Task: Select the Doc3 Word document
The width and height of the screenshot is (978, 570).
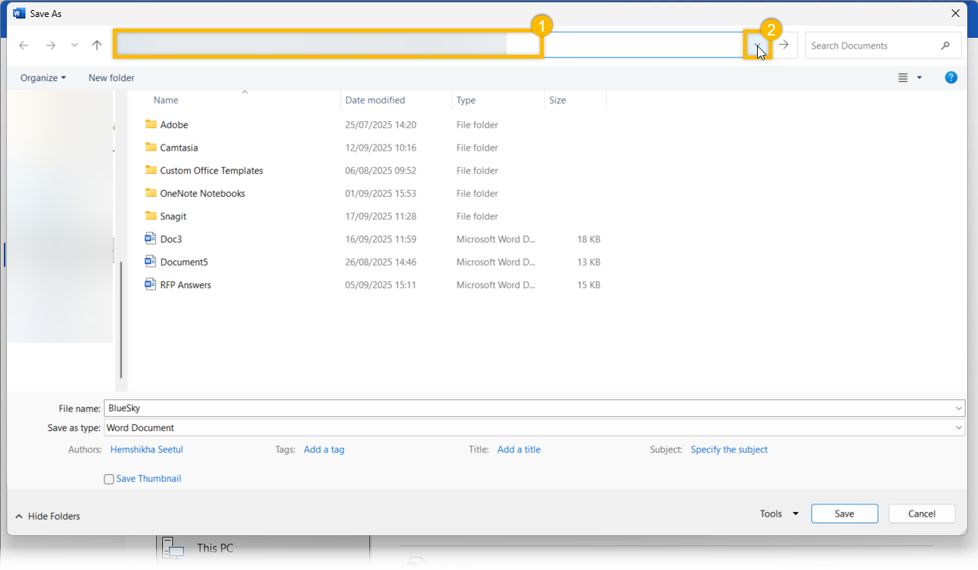Action: [x=171, y=239]
